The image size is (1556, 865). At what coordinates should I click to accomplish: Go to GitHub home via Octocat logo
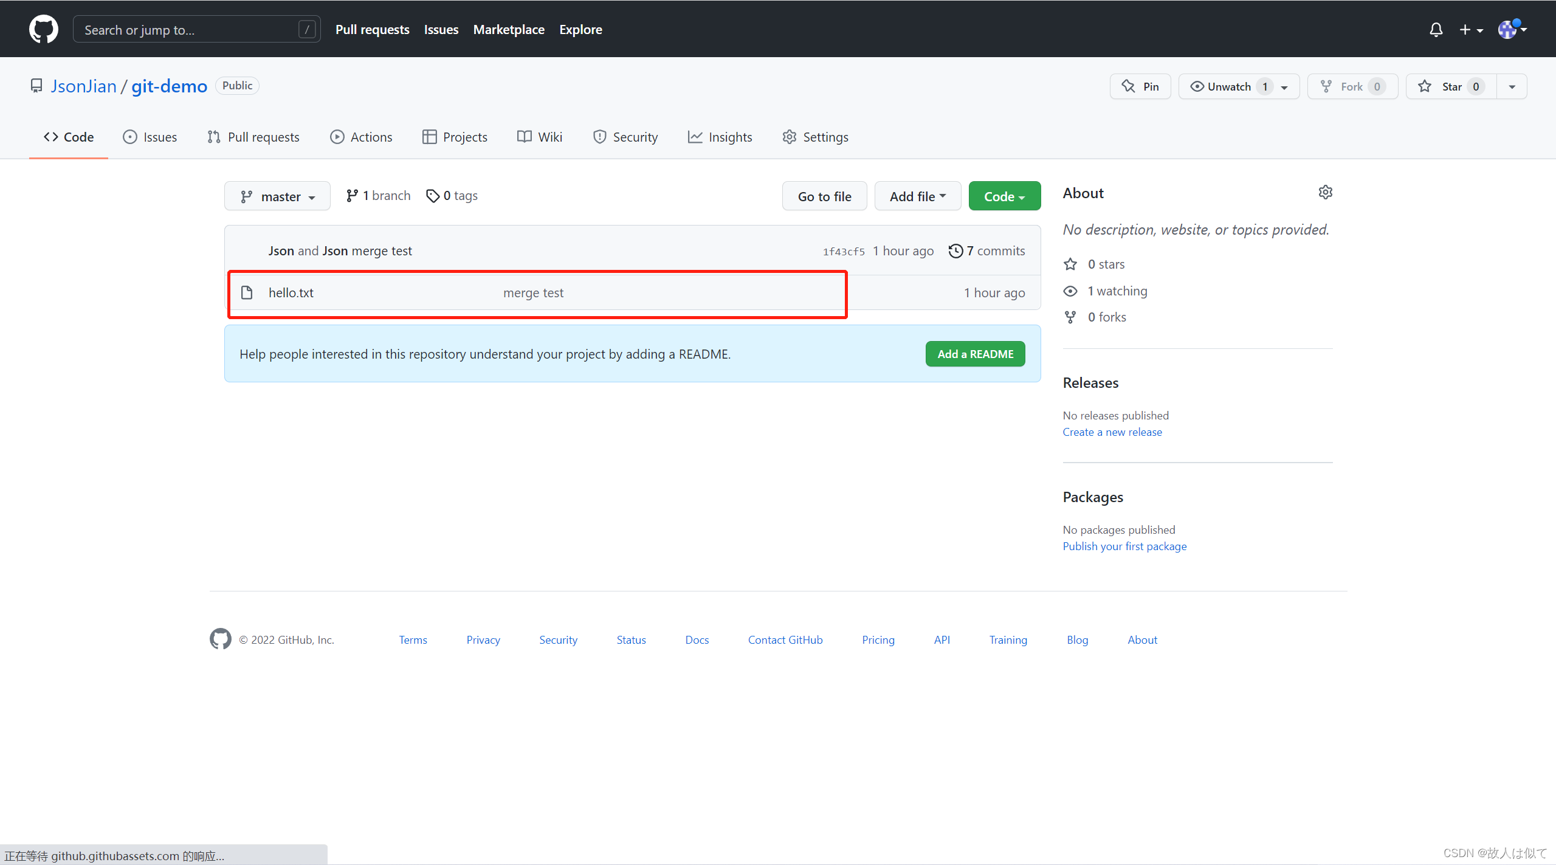tap(44, 29)
